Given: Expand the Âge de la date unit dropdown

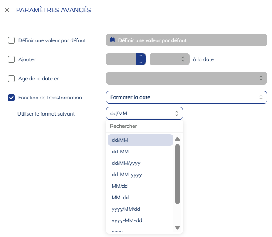Looking at the screenshot, I should 186,78.
